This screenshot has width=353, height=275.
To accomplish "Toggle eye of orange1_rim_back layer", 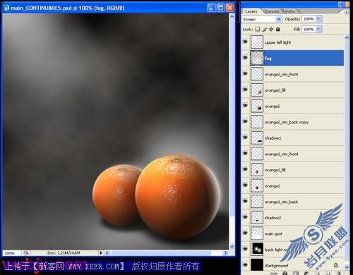I will (x=245, y=201).
